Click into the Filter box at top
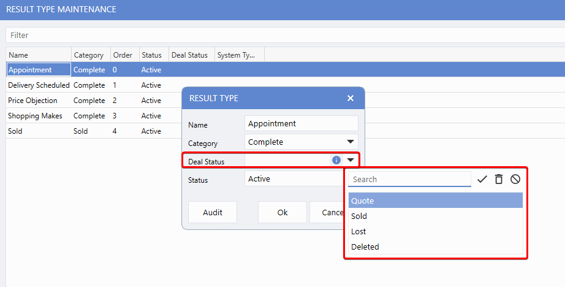The height and width of the screenshot is (287, 565). click(282, 36)
